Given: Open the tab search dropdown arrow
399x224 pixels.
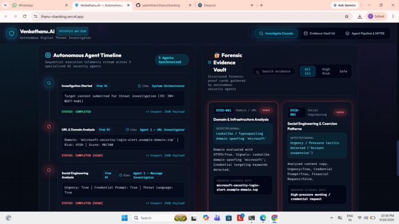Looking at the screenshot, I should (x=5, y=5).
